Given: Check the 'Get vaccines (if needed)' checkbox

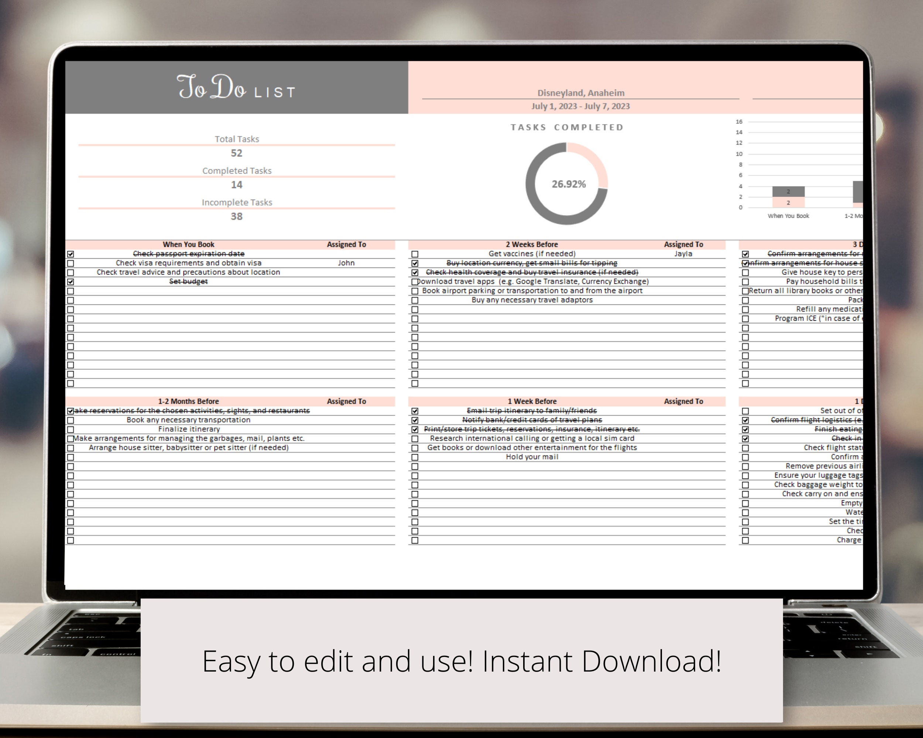Looking at the screenshot, I should pos(415,254).
